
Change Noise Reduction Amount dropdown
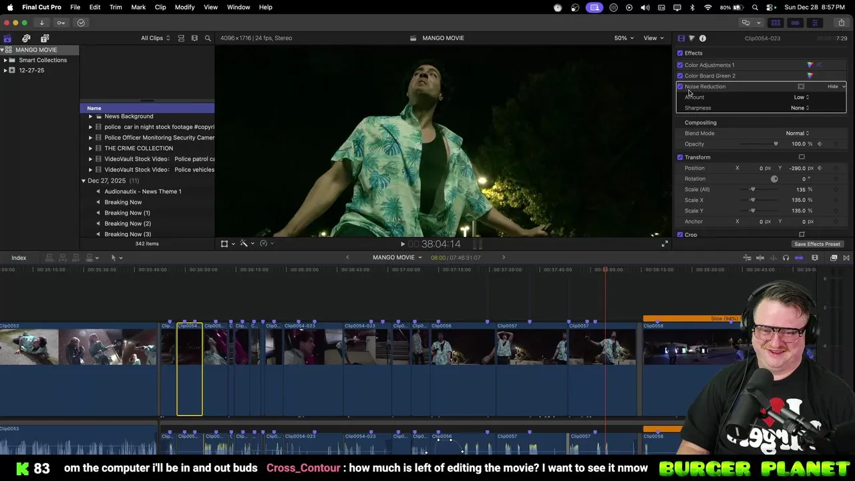801,97
